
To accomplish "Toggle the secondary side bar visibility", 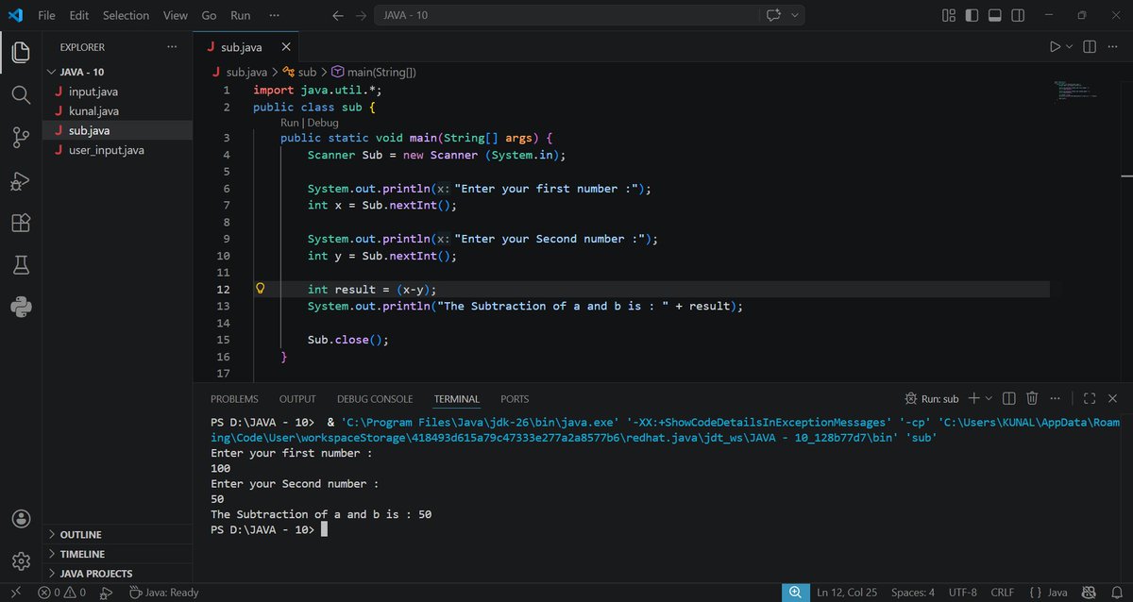I will click(1017, 15).
